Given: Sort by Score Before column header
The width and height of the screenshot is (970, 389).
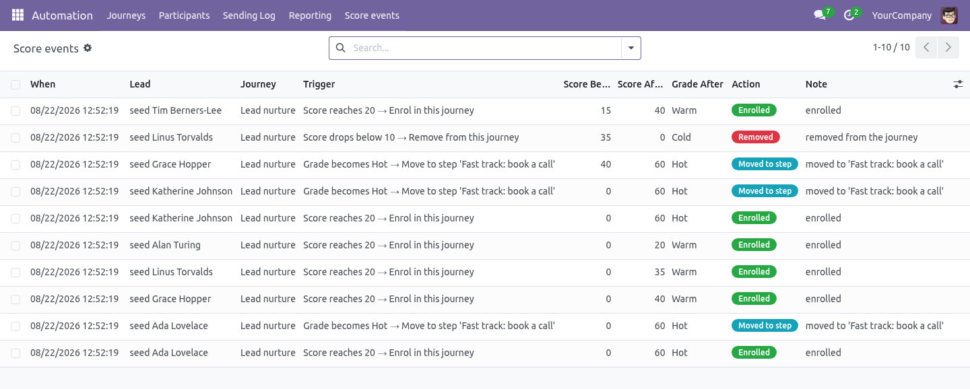Looking at the screenshot, I should (587, 84).
